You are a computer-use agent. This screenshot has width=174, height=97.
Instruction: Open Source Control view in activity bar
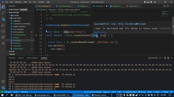click(3, 19)
